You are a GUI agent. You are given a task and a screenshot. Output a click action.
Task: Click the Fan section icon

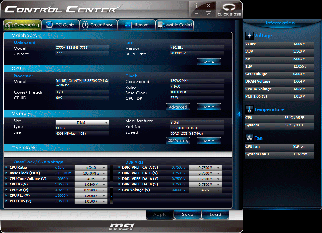[x=249, y=138]
